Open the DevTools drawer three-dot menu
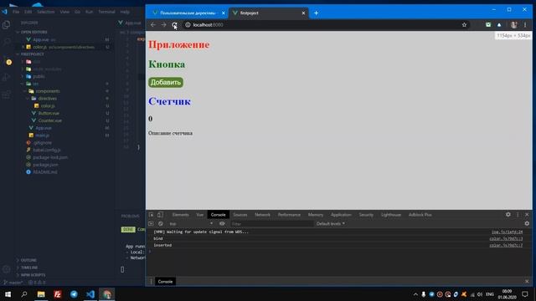536x301 pixels. (151, 282)
